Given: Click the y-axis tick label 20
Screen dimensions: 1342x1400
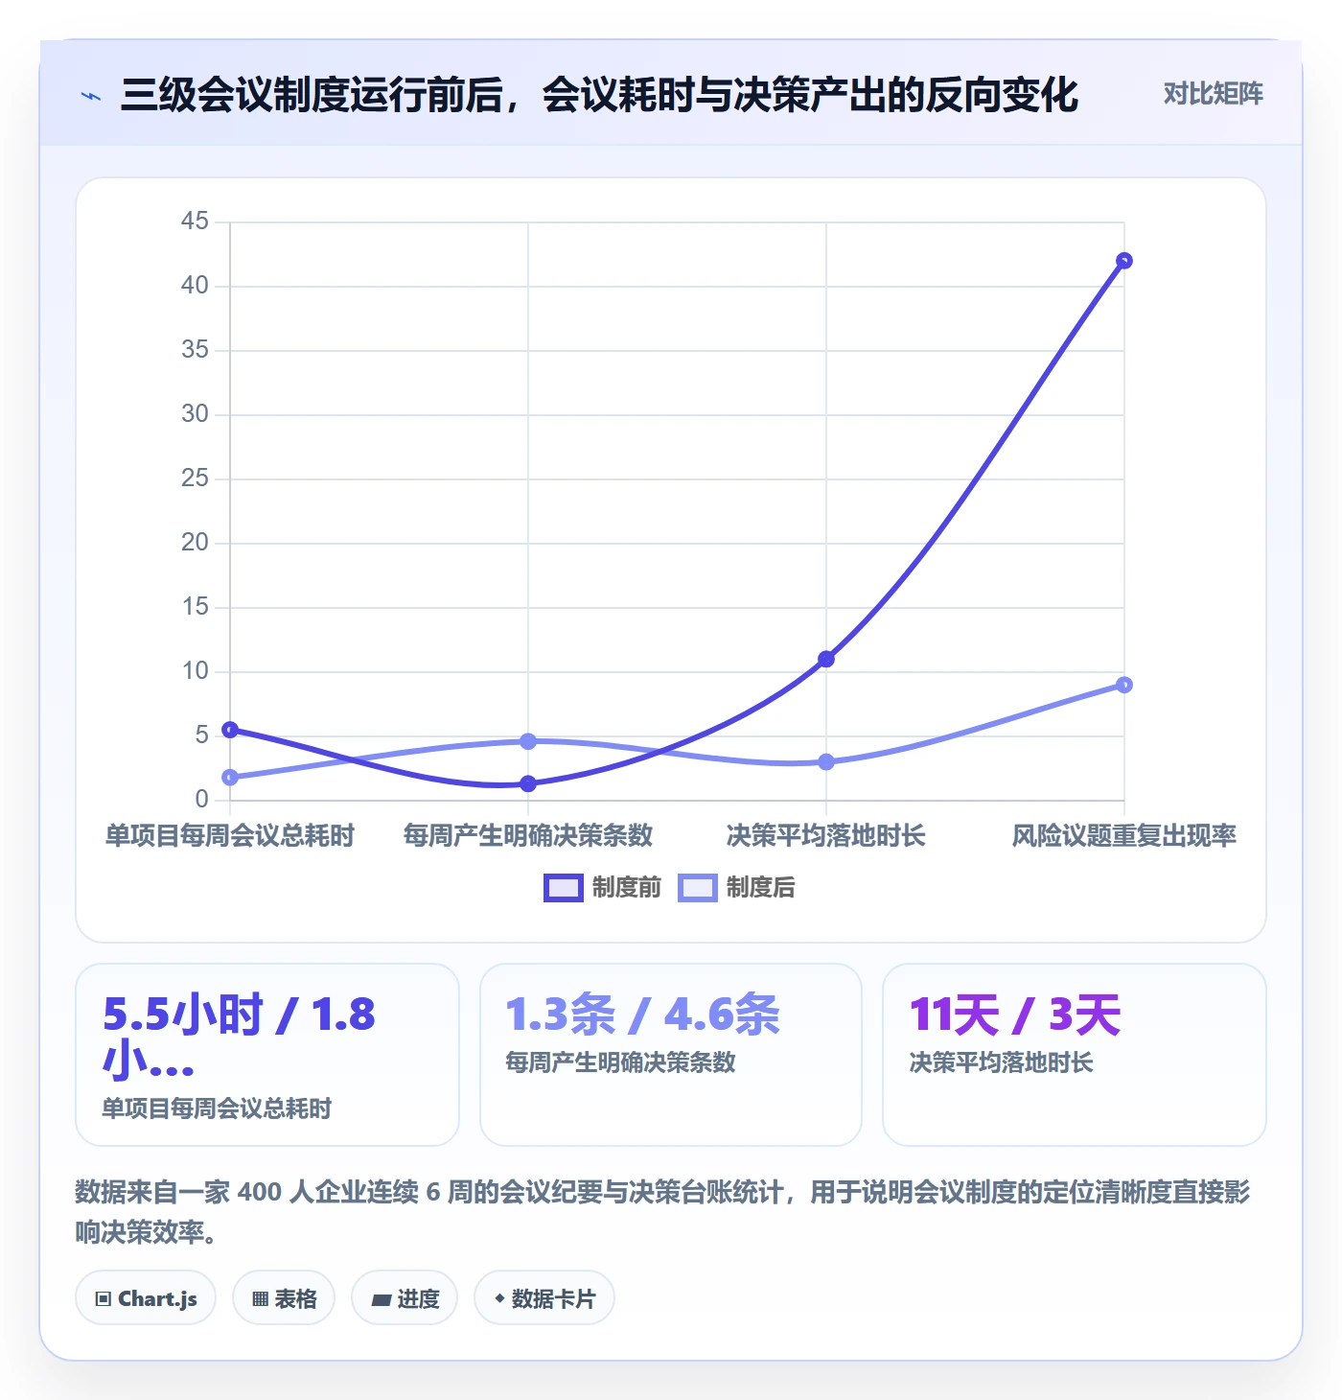Looking at the screenshot, I should [195, 543].
